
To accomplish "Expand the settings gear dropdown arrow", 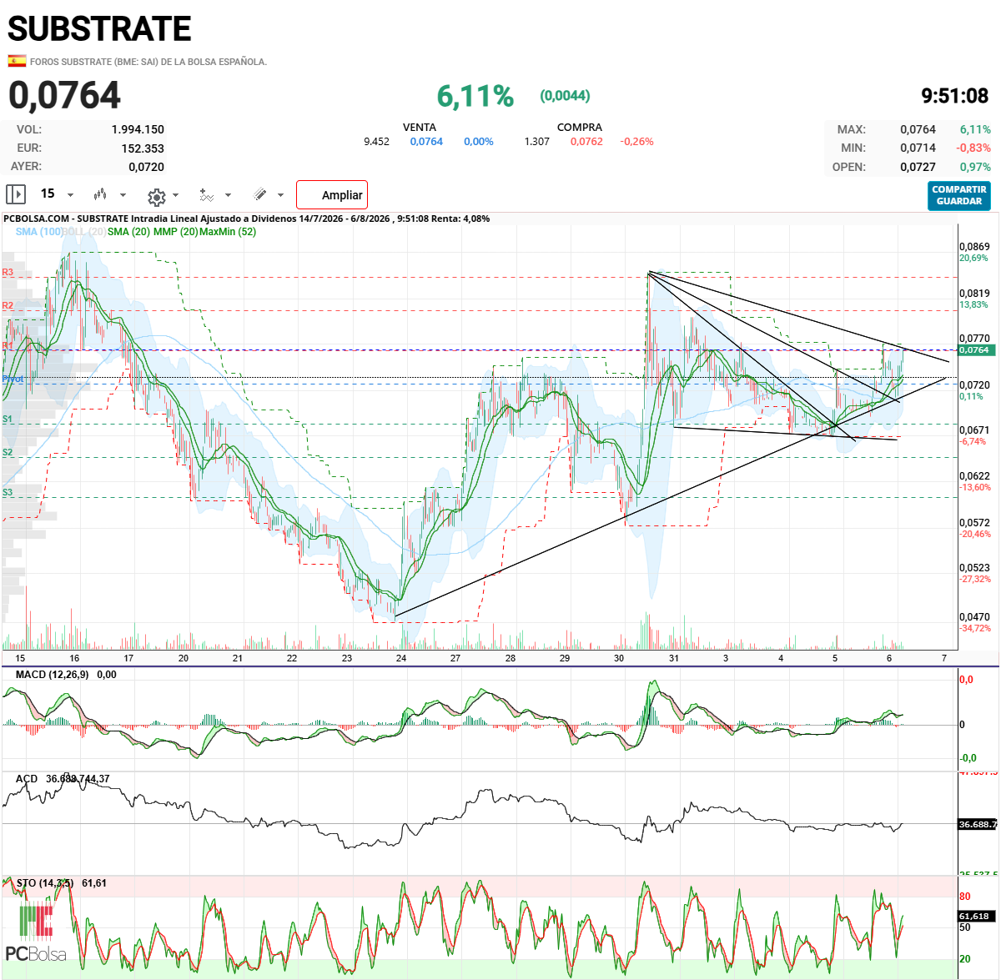I will [x=175, y=195].
